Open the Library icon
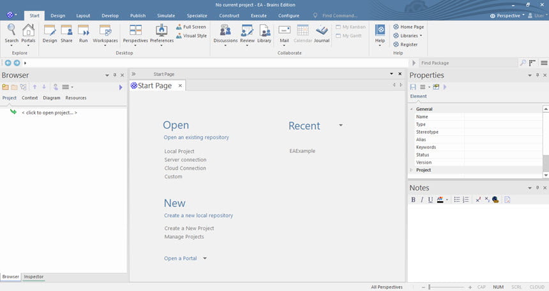This screenshot has width=549, height=291. pos(264,34)
